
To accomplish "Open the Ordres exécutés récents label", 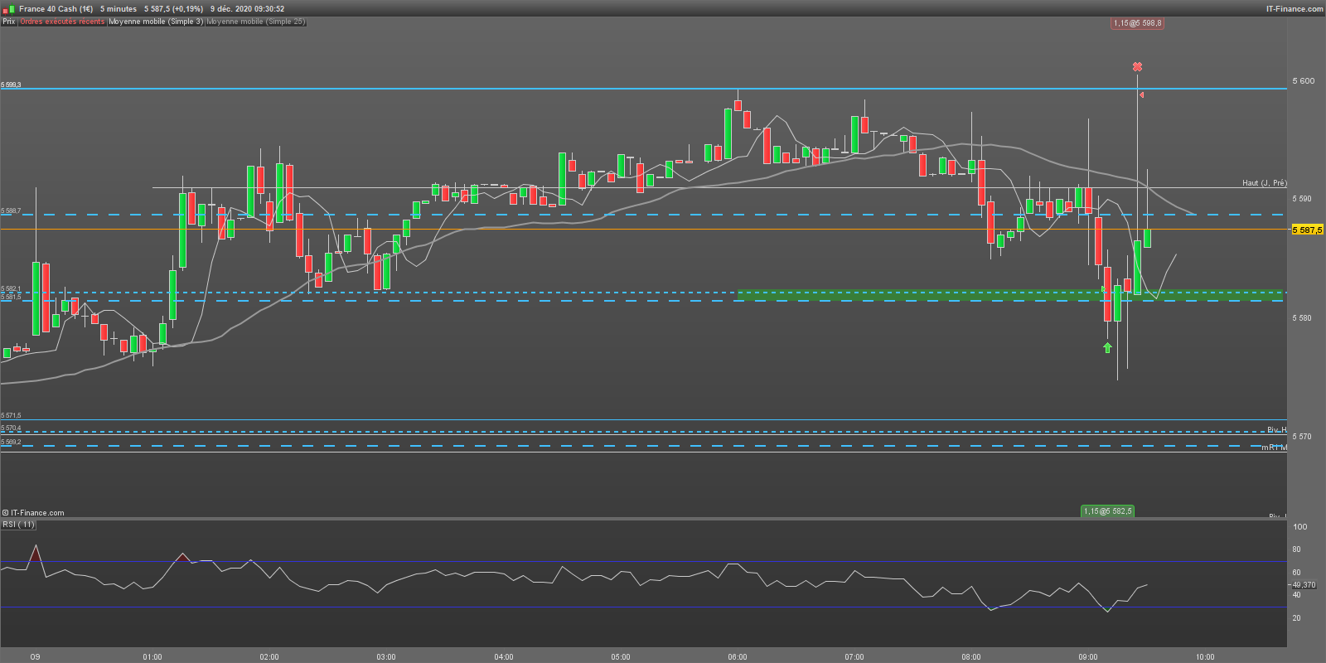I will tap(62, 22).
